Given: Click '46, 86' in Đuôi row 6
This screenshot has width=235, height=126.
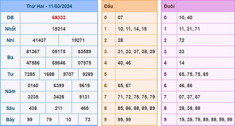Looking at the screenshot, I should coord(186,85).
